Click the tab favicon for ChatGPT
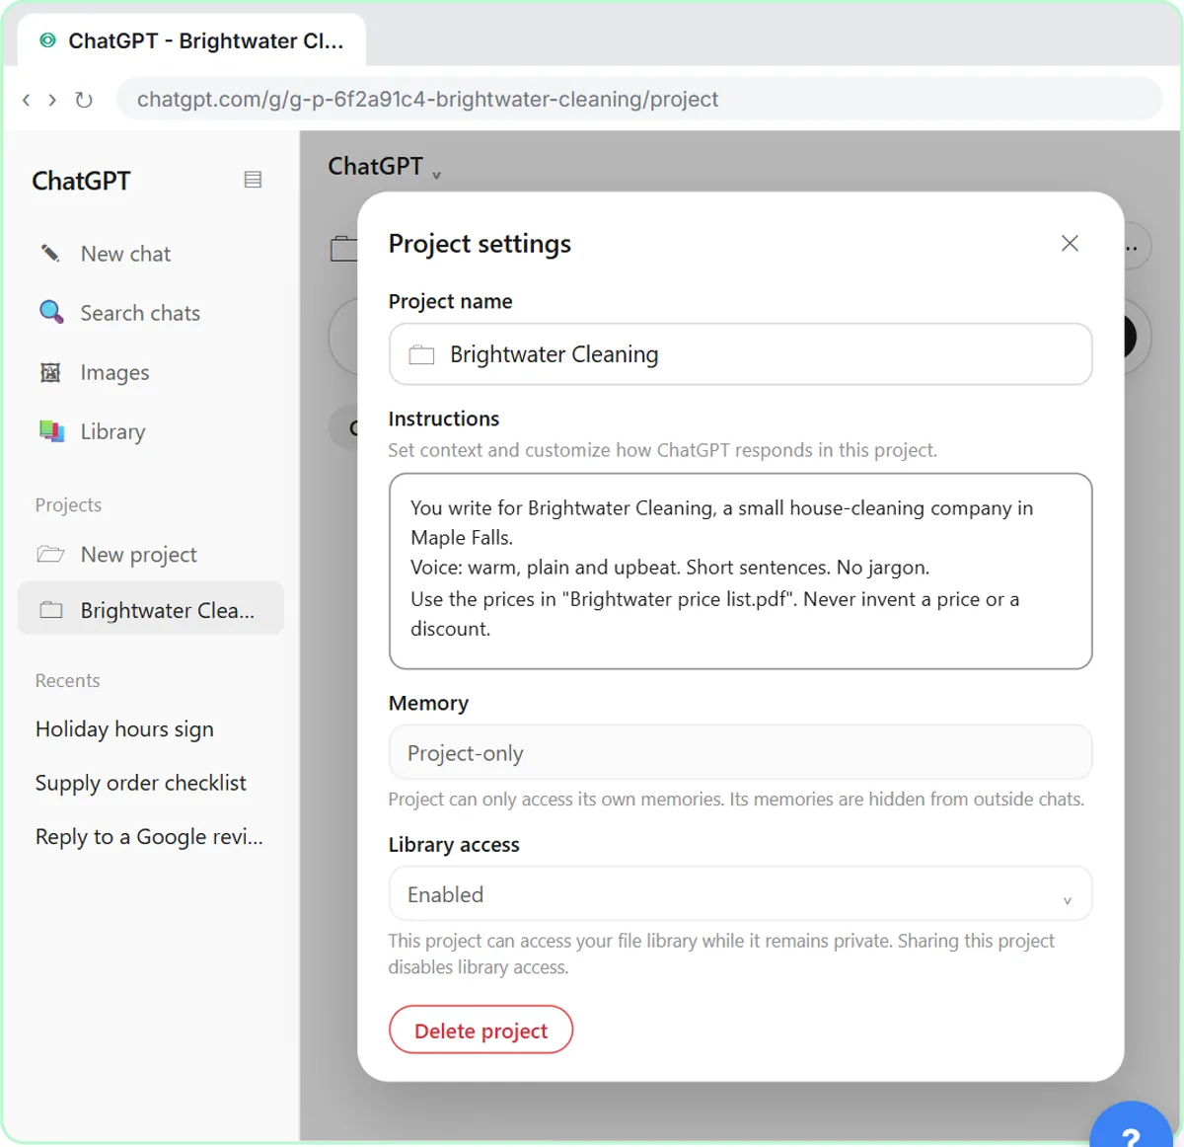The height and width of the screenshot is (1147, 1184). (47, 40)
